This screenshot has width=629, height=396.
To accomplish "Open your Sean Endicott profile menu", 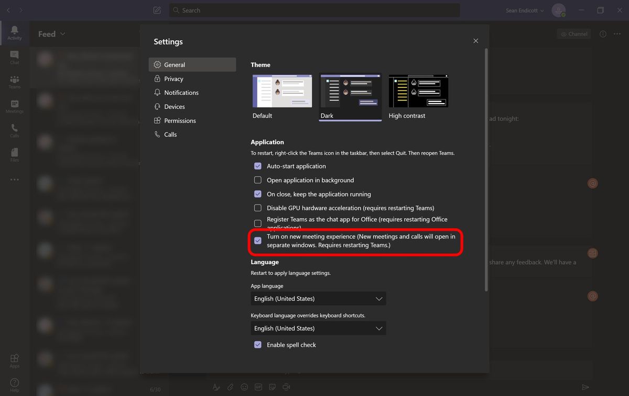I will tap(523, 10).
